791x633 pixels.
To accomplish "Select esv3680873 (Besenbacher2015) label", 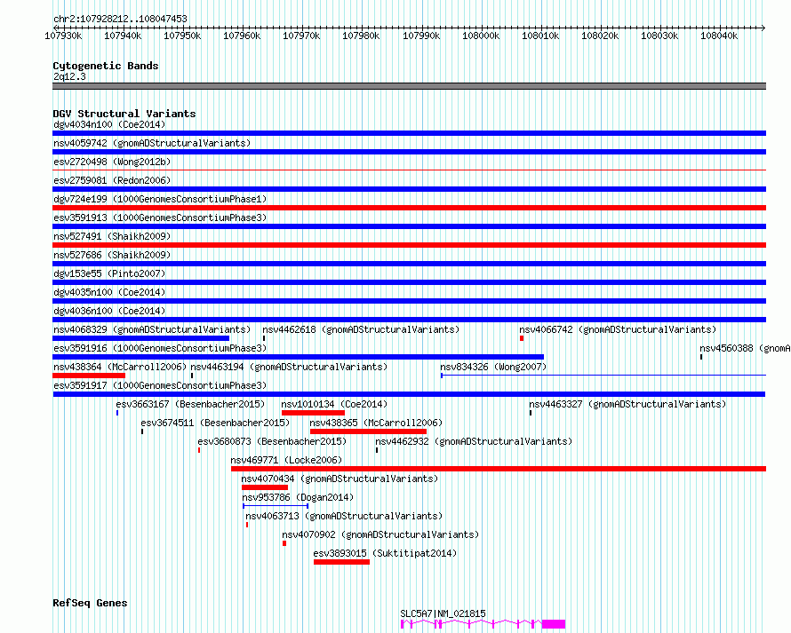I will pos(272,441).
